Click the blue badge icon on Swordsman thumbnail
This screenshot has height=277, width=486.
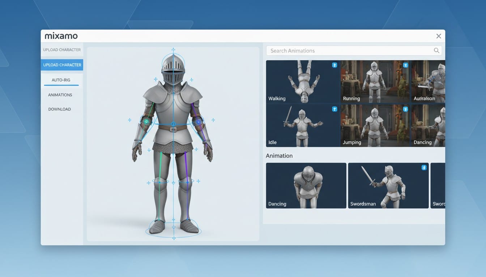(424, 167)
